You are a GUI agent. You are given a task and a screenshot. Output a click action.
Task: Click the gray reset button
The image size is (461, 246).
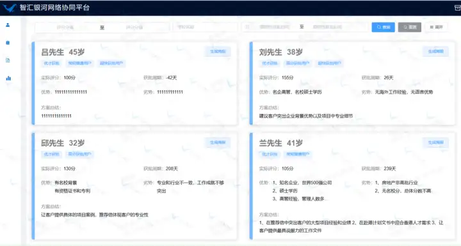(410, 27)
